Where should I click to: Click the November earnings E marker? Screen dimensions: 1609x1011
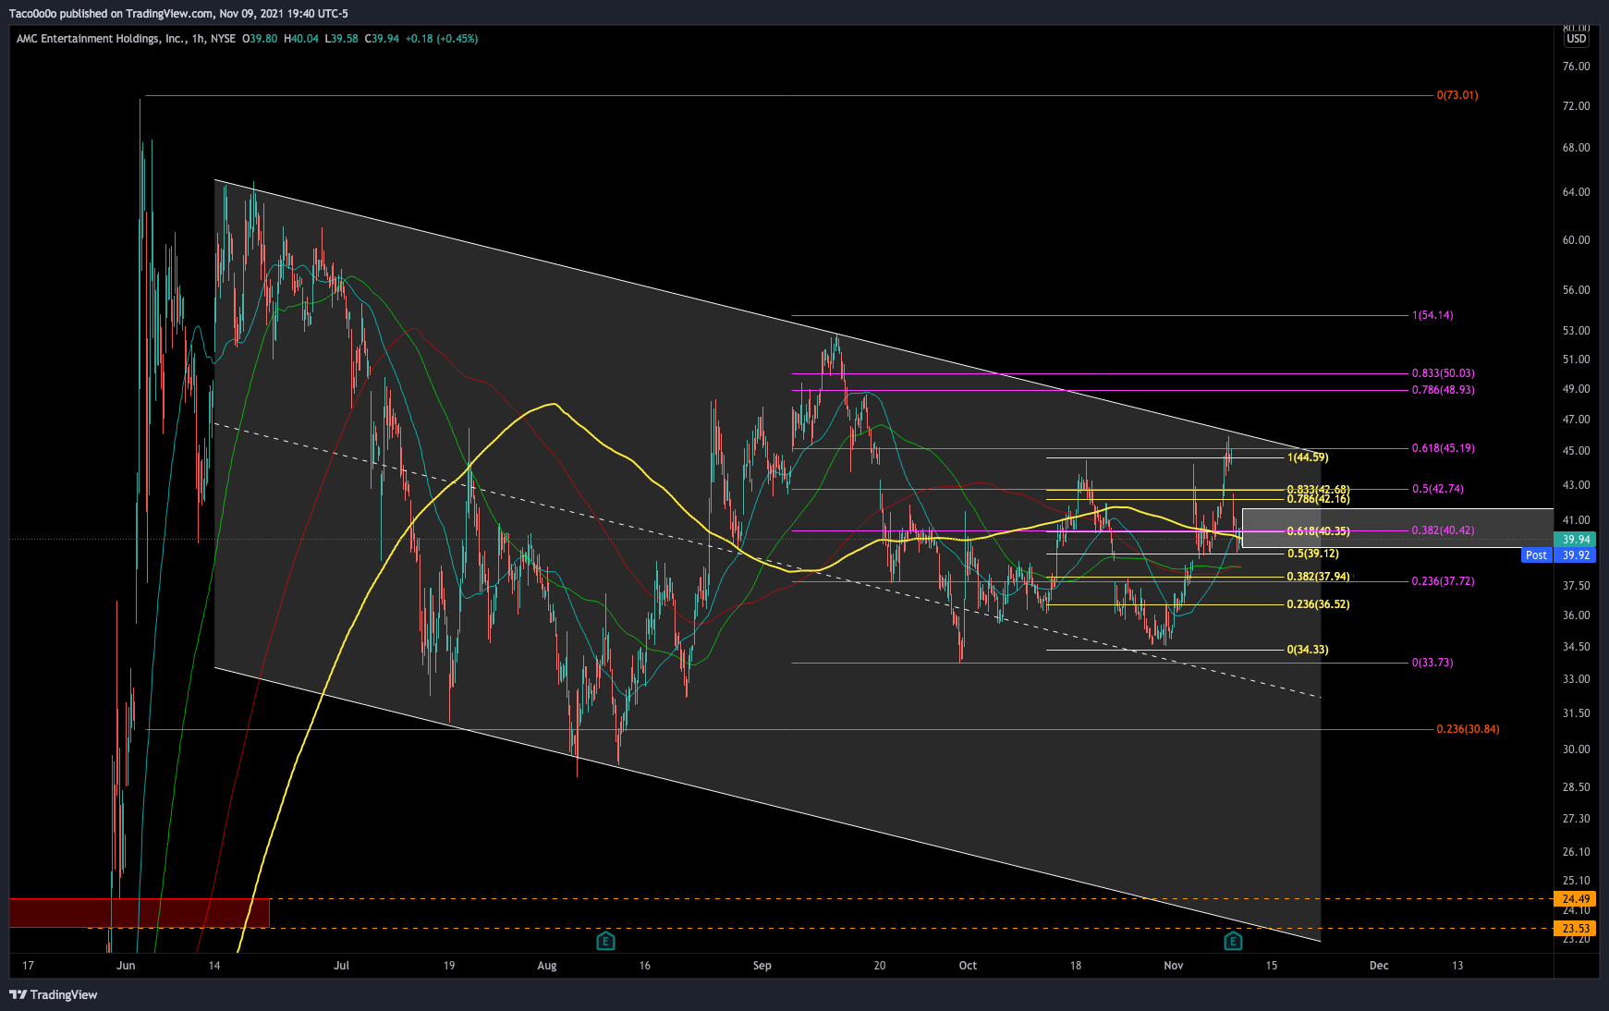coord(1233,941)
